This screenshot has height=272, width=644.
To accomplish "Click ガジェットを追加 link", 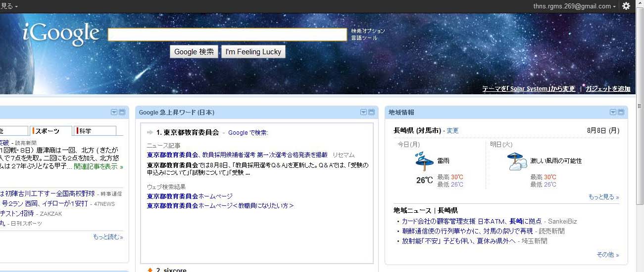I will [x=608, y=89].
